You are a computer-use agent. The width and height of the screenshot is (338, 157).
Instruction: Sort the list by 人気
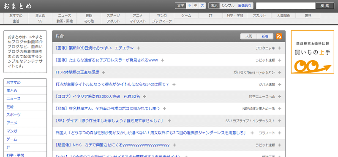coord(248,37)
